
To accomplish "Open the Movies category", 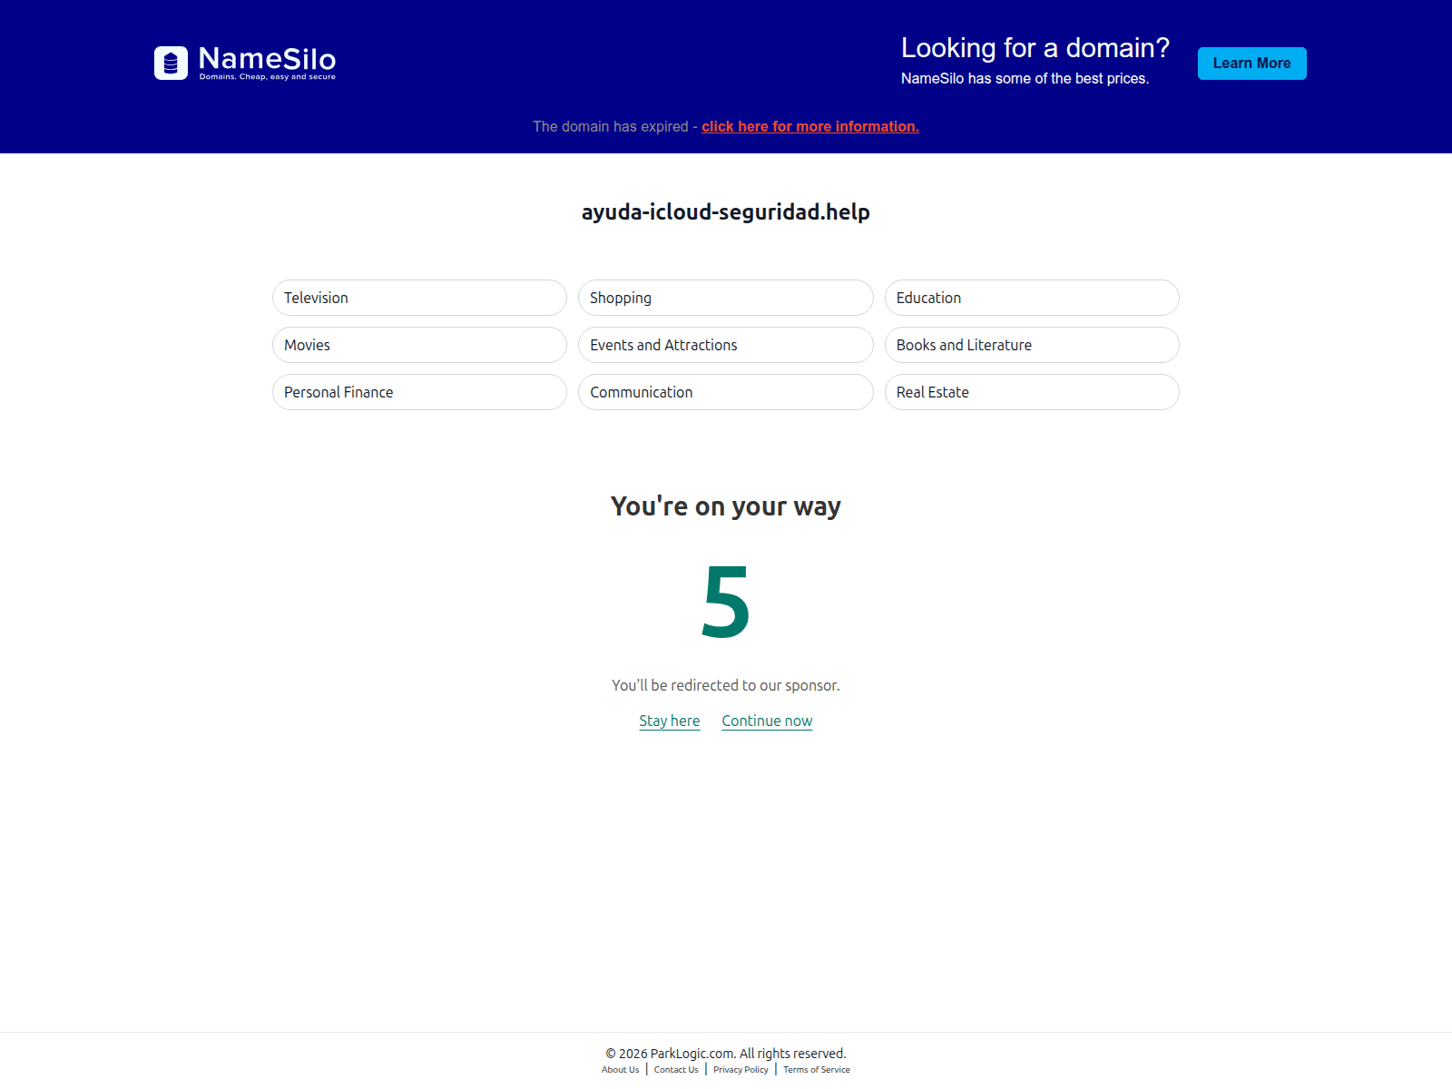I will click(419, 345).
